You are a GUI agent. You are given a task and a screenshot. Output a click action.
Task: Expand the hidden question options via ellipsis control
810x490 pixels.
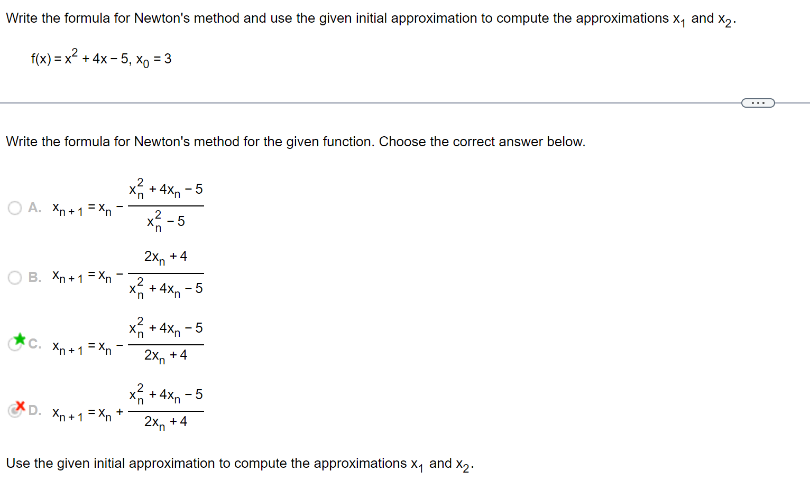click(x=758, y=102)
